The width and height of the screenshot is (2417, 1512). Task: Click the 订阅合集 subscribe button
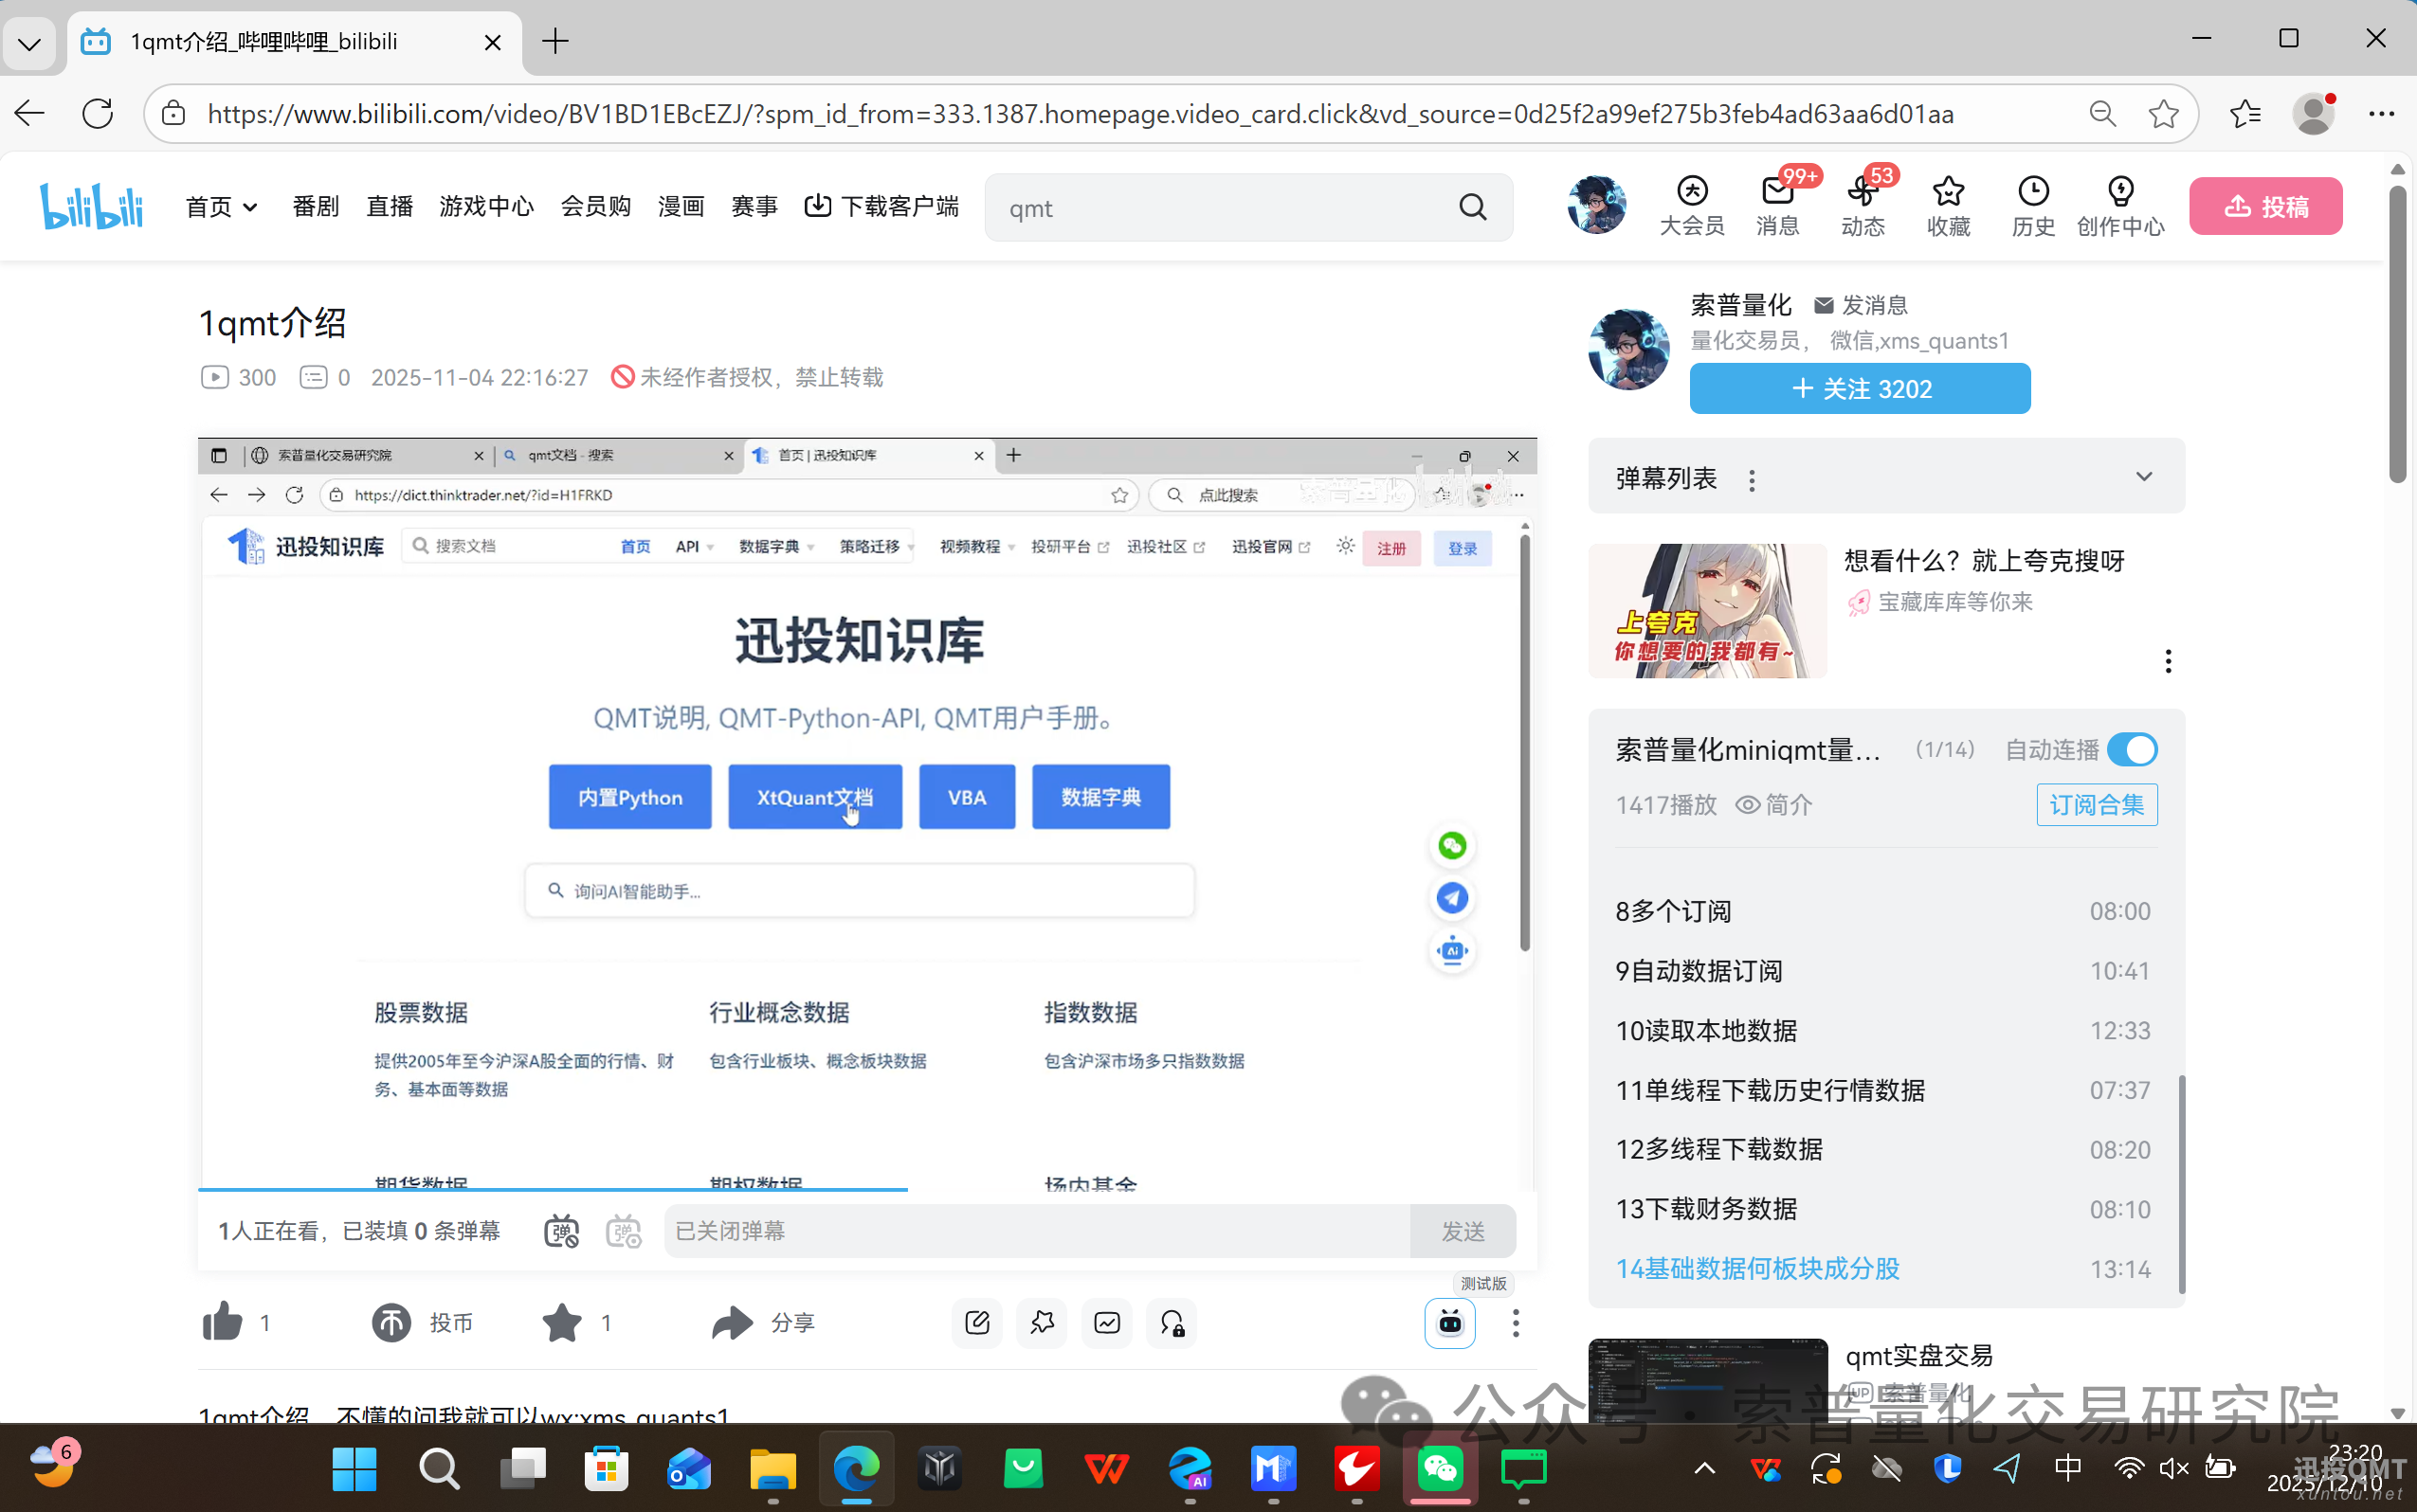(x=2097, y=805)
